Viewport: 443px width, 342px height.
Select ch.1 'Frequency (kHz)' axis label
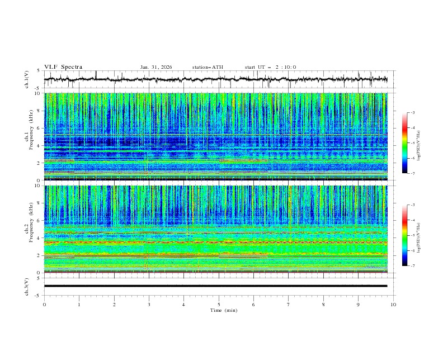(31, 130)
